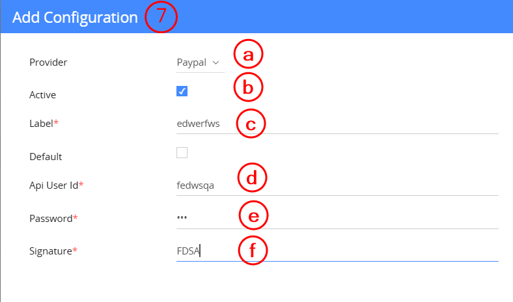
Task: Click the red circled letter 'd' marker
Action: pyautogui.click(x=252, y=178)
